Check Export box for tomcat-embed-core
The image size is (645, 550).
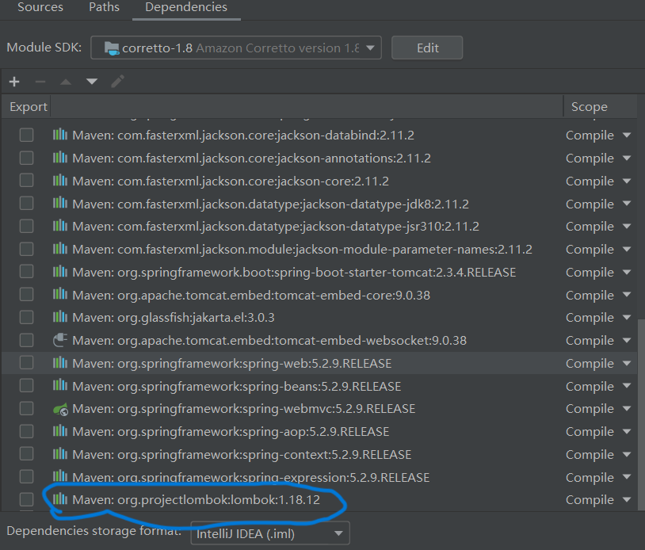click(x=27, y=295)
